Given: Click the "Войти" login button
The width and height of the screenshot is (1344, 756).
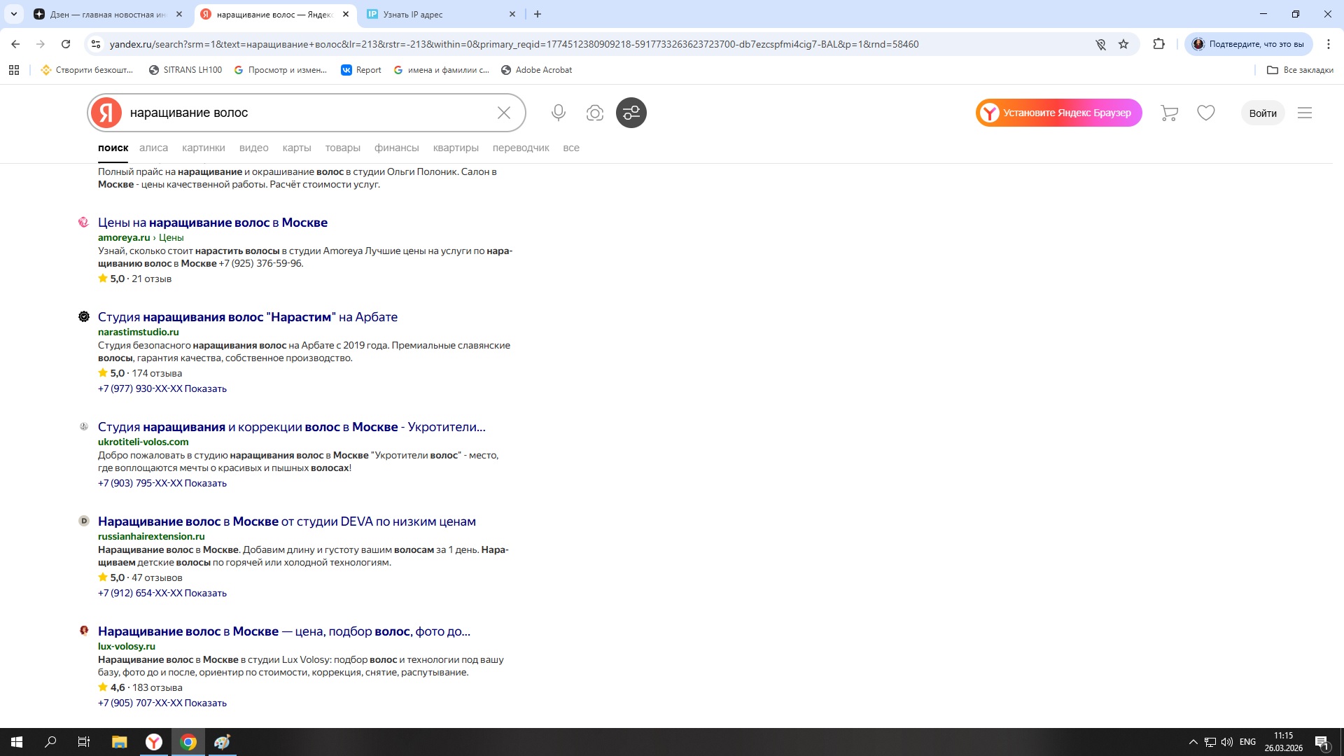Looking at the screenshot, I should pos(1262,113).
